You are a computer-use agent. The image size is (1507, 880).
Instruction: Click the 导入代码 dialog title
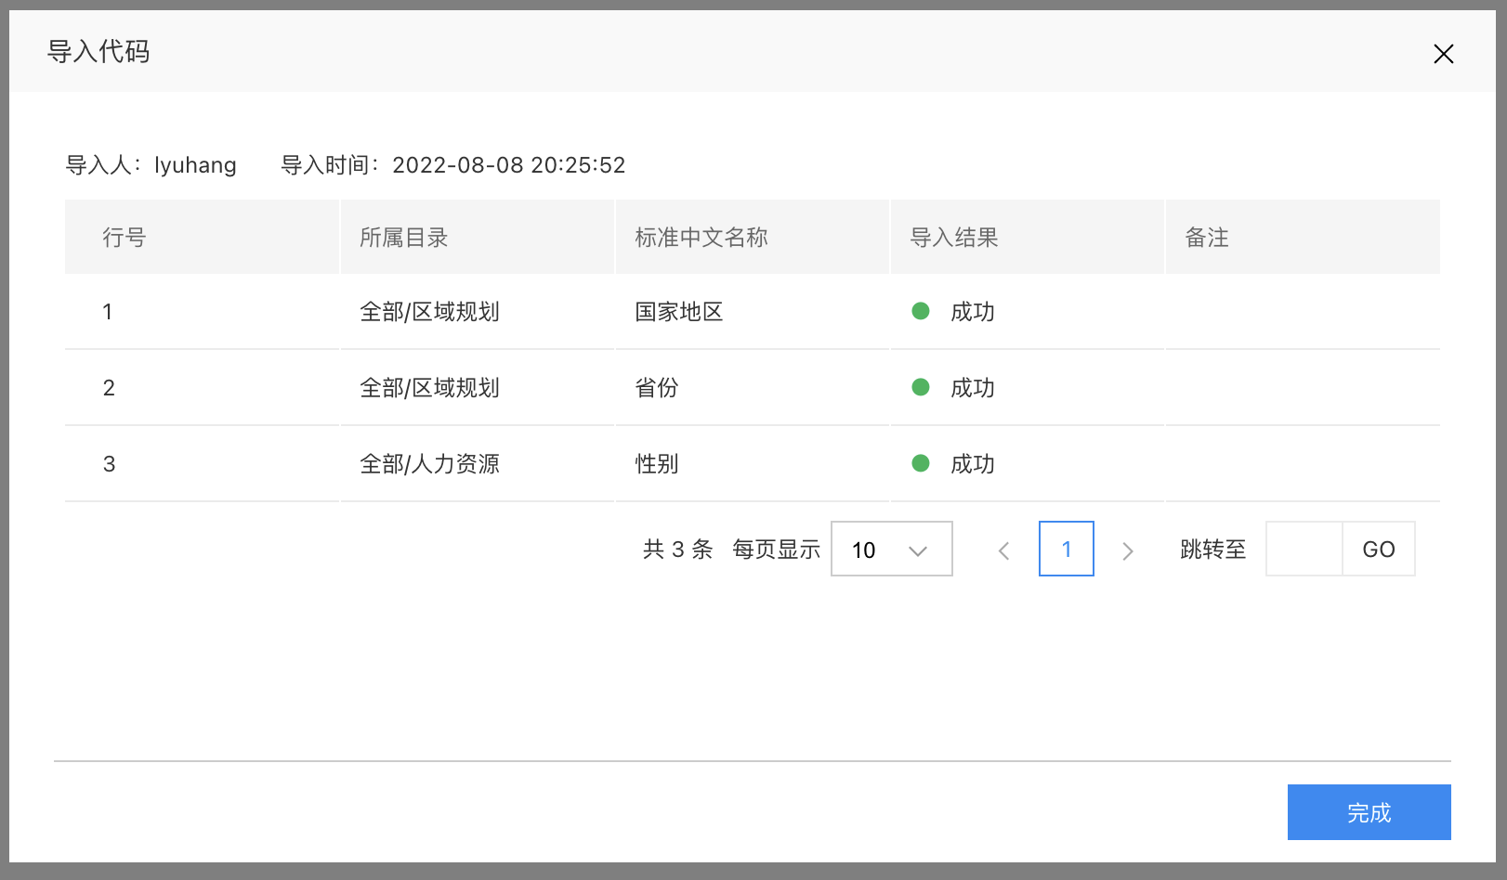tap(98, 52)
